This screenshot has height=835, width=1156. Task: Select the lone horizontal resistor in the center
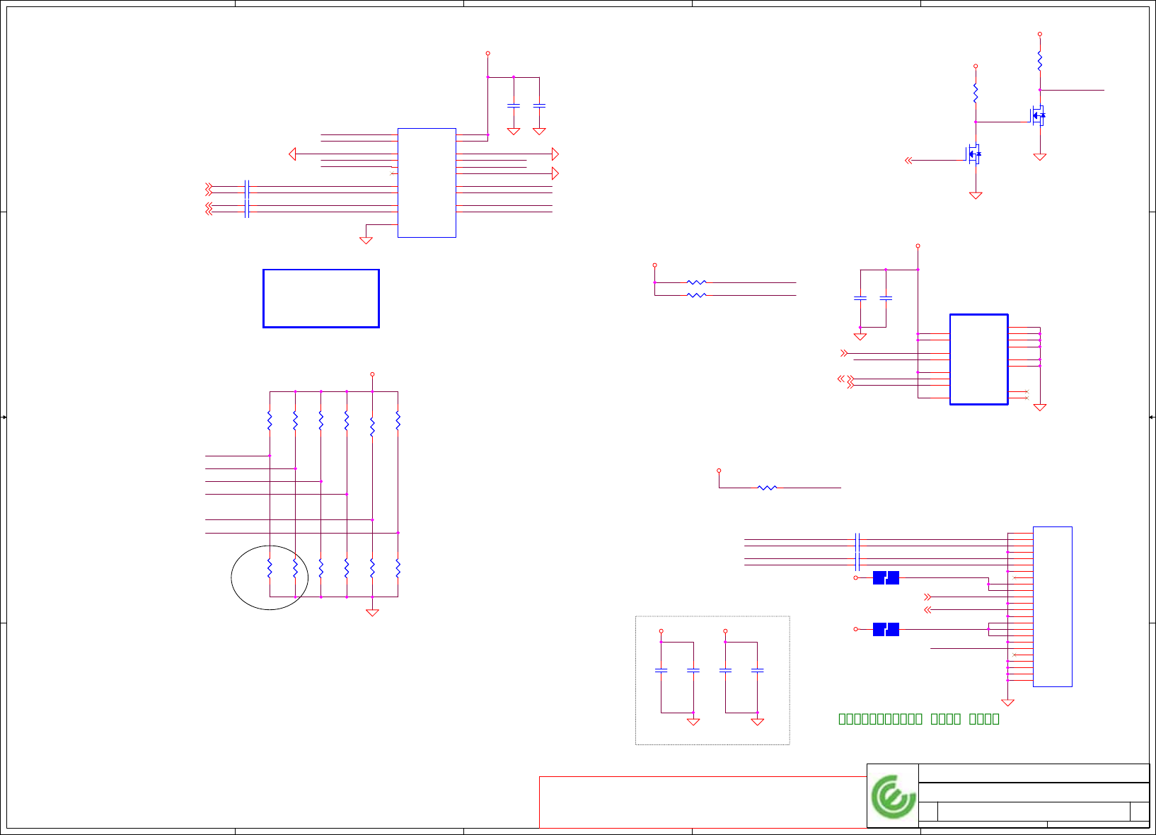tap(767, 488)
